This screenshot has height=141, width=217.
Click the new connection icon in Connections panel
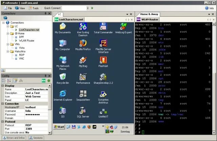pos(5,18)
